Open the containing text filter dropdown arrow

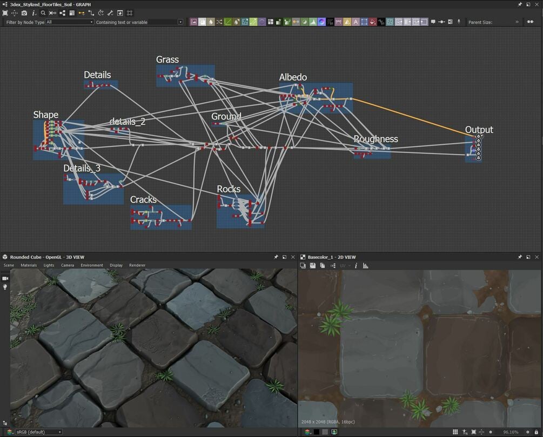click(x=180, y=22)
